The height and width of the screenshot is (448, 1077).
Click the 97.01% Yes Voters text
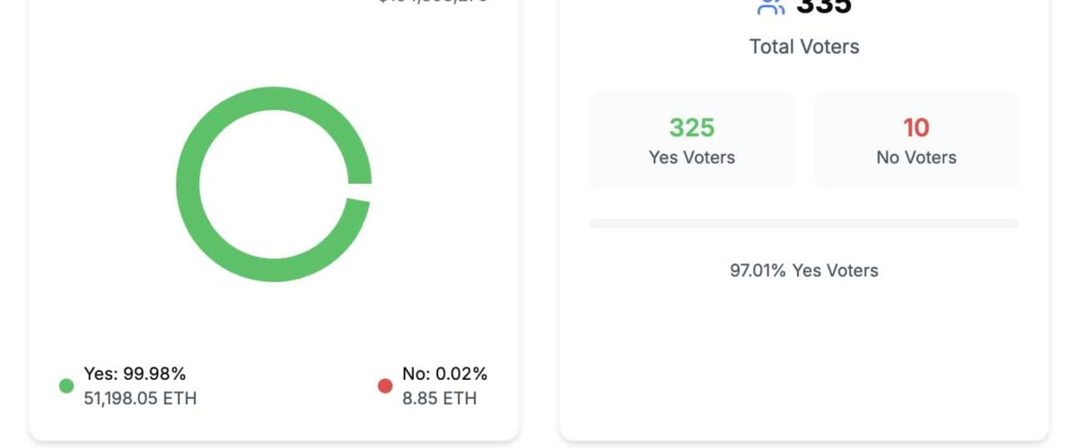[x=803, y=270]
